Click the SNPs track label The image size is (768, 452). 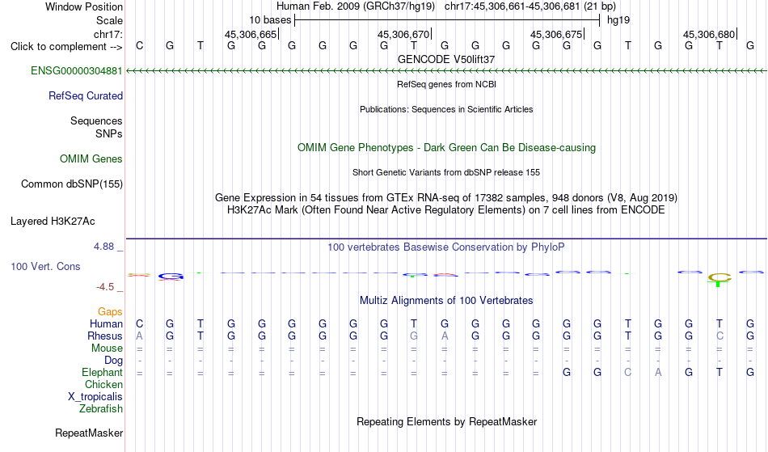(x=109, y=133)
